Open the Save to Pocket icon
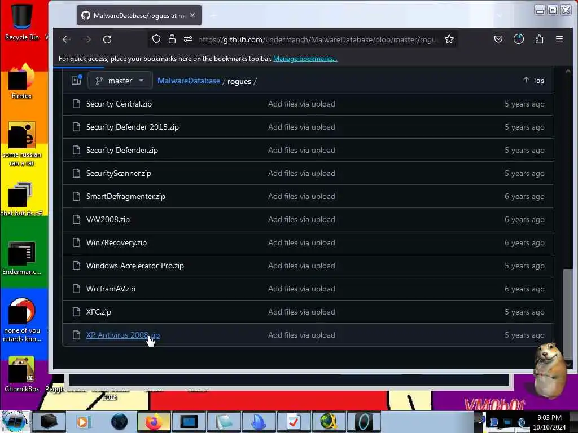Viewport: 578px width, 433px height. pyautogui.click(x=498, y=39)
